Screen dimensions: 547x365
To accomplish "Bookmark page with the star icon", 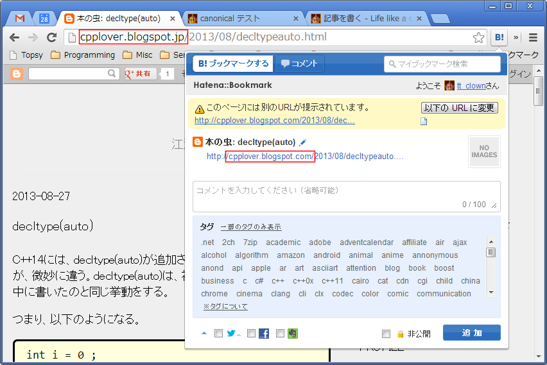I will pyautogui.click(x=478, y=37).
